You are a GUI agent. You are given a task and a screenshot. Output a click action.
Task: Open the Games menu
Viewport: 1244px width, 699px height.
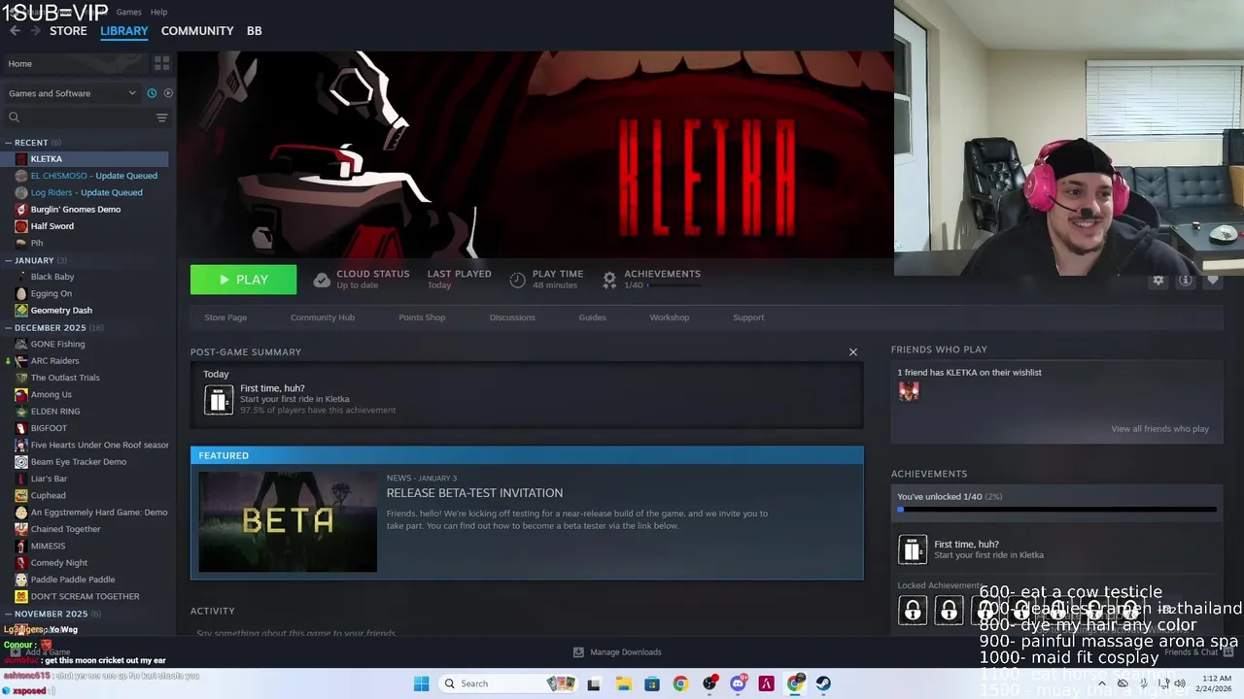[x=128, y=13]
